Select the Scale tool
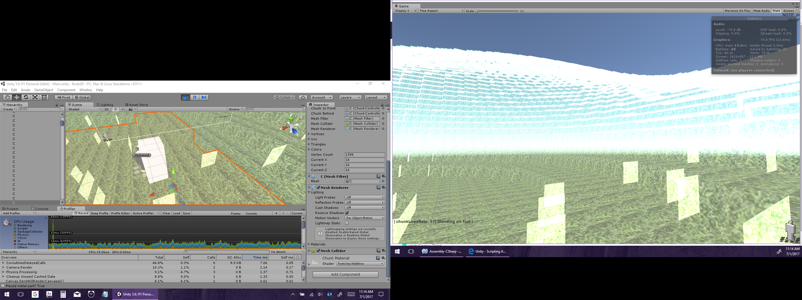 tap(35, 97)
